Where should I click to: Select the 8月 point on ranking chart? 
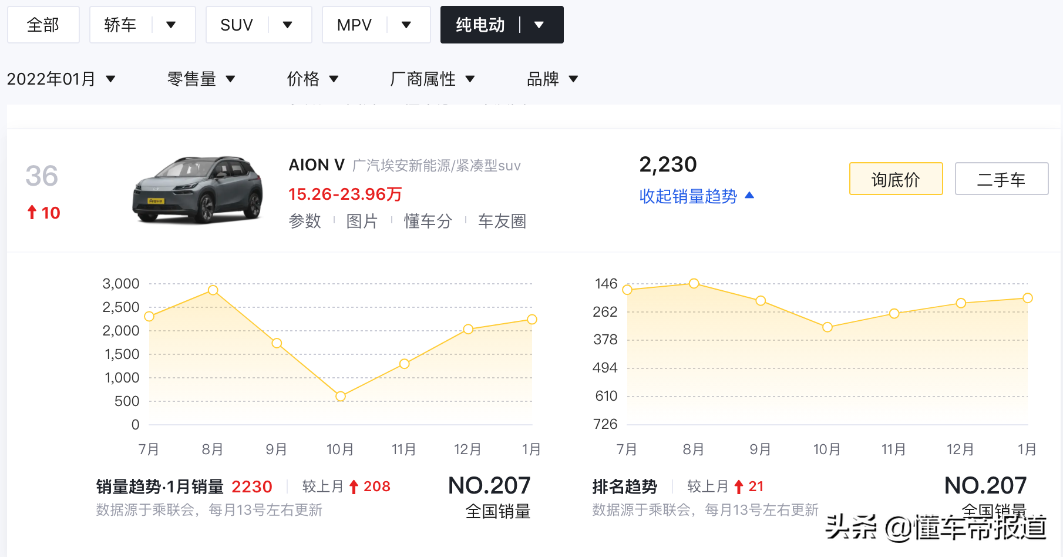pos(694,283)
